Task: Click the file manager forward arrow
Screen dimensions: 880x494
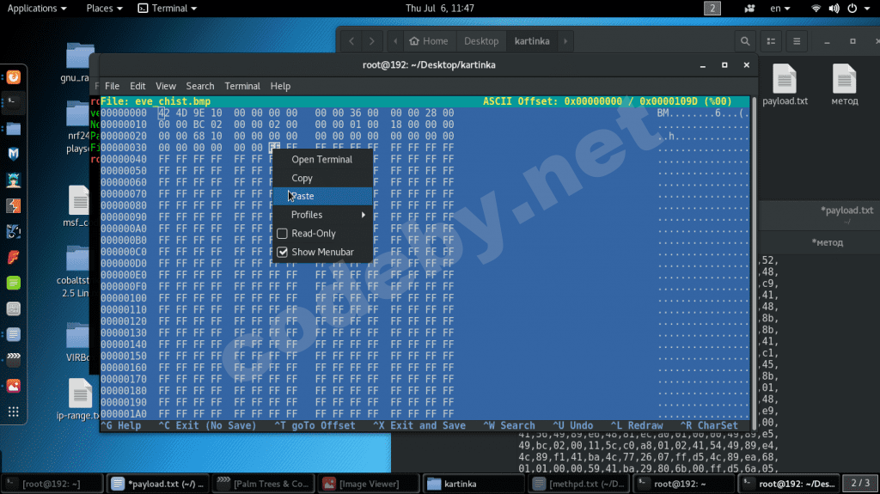Action: point(371,41)
